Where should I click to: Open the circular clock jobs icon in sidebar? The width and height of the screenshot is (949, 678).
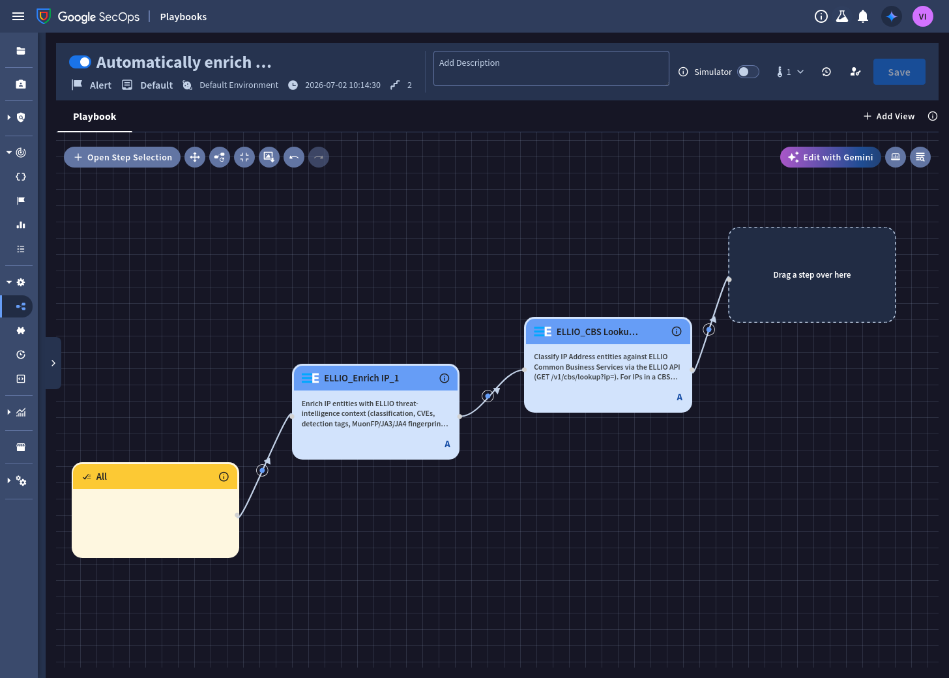[x=21, y=355]
